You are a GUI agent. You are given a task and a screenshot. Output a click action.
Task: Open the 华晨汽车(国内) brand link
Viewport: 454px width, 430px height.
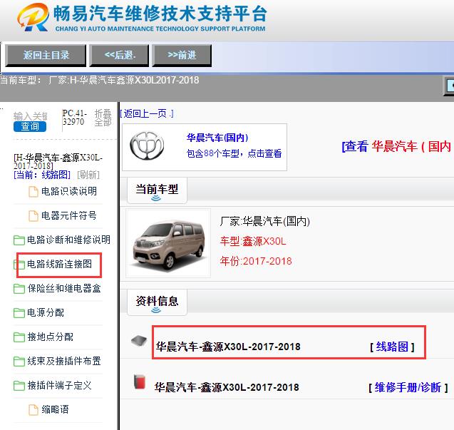click(x=217, y=138)
